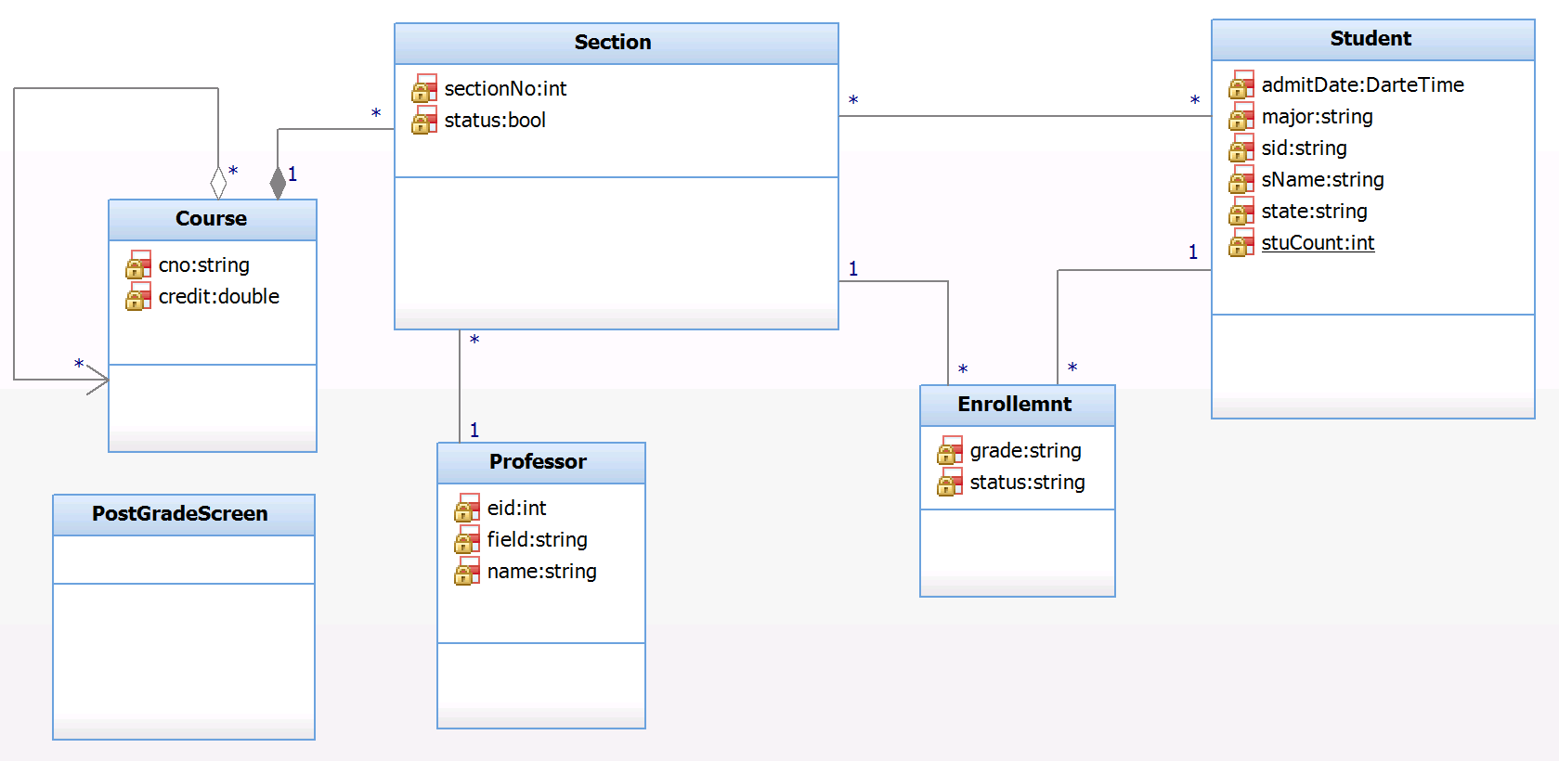Viewport: 1559px width, 761px height.
Task: Click the attribute icon beside admitDate:DarteTime
Action: (1241, 85)
